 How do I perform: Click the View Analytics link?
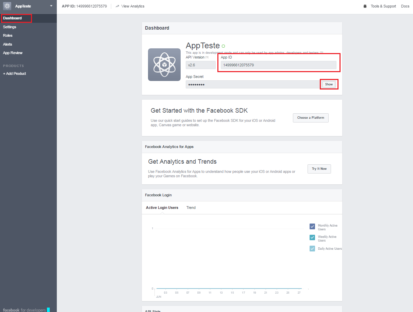click(133, 6)
